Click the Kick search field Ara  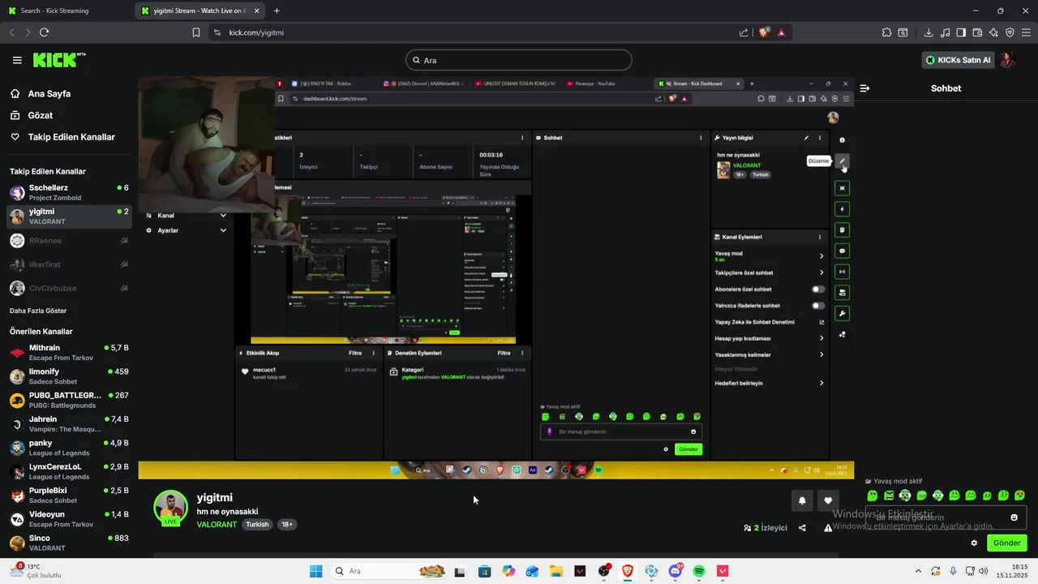point(518,60)
